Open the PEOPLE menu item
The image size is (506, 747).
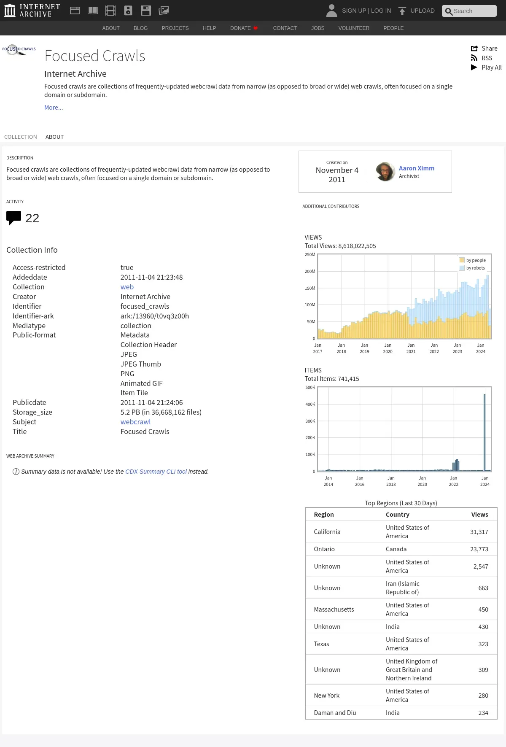[x=393, y=28]
